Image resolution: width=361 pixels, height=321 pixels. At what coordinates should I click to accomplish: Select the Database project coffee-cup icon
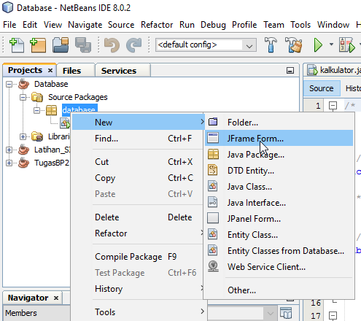[x=23, y=84]
